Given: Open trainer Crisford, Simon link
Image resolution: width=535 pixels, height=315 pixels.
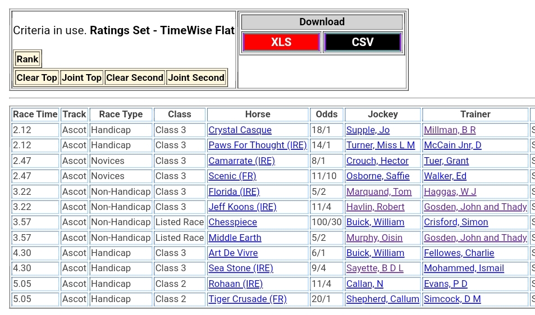Looking at the screenshot, I should [456, 222].
